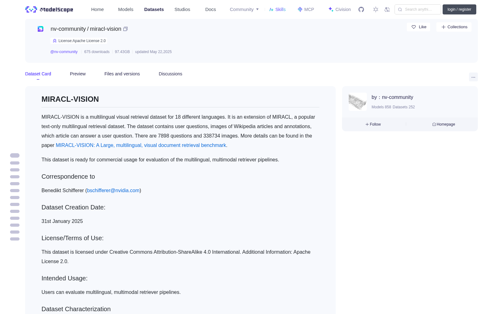Click the 'Dataset Characterization' heading

76,309
